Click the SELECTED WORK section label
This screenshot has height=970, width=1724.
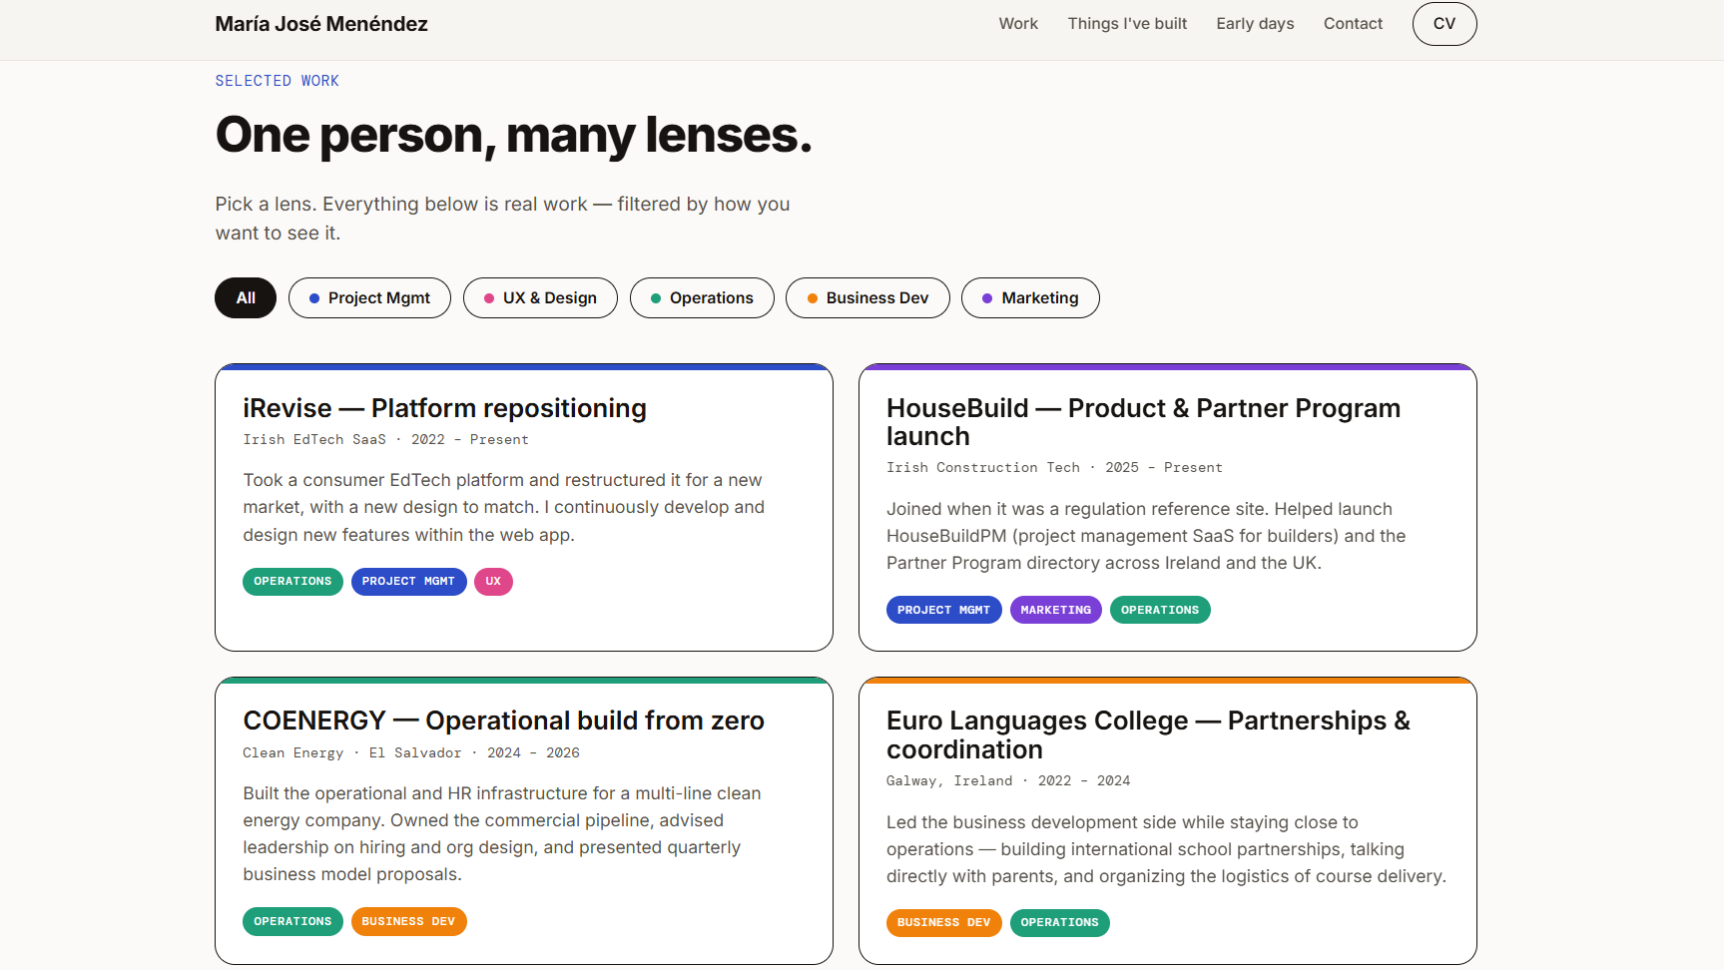pyautogui.click(x=277, y=81)
